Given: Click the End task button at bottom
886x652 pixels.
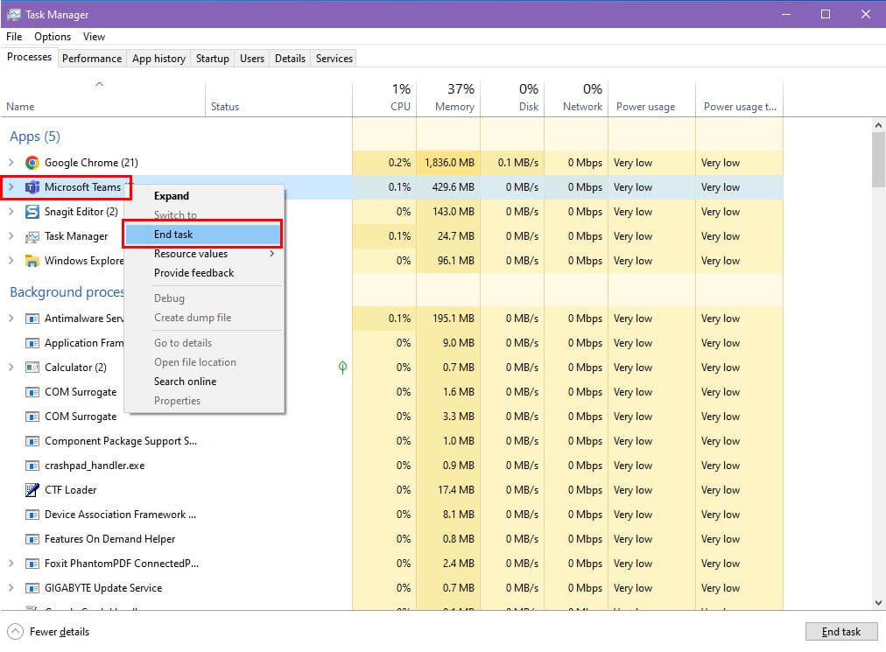Looking at the screenshot, I should pyautogui.click(x=840, y=632).
